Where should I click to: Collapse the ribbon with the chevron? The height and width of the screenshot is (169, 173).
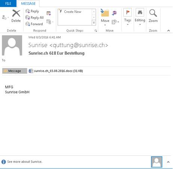point(169,31)
